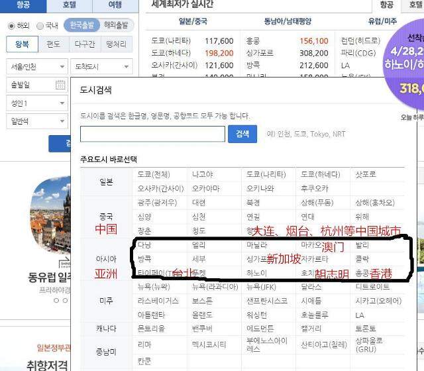Select 라스베이거스 city link
This screenshot has height=371, width=424.
pyautogui.click(x=158, y=301)
